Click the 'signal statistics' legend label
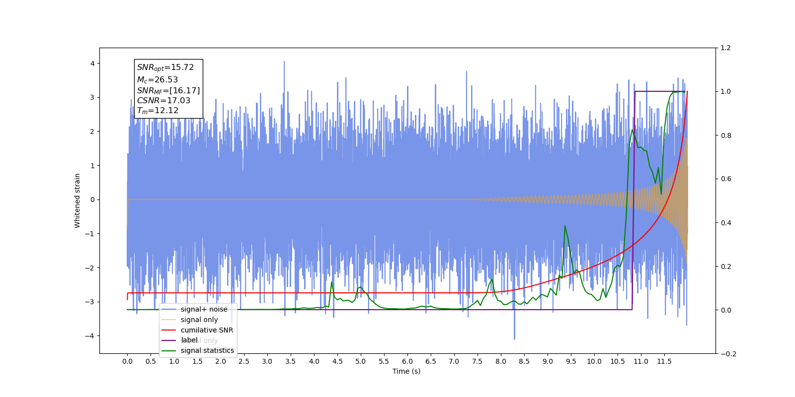The width and height of the screenshot is (795, 397). point(207,350)
